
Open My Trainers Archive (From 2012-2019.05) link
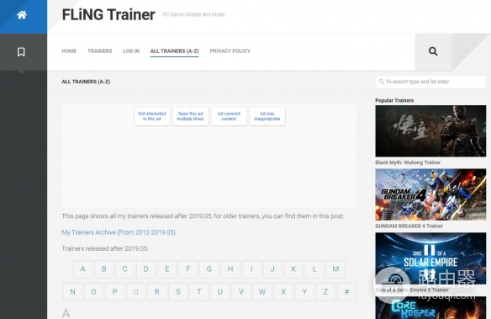click(119, 232)
